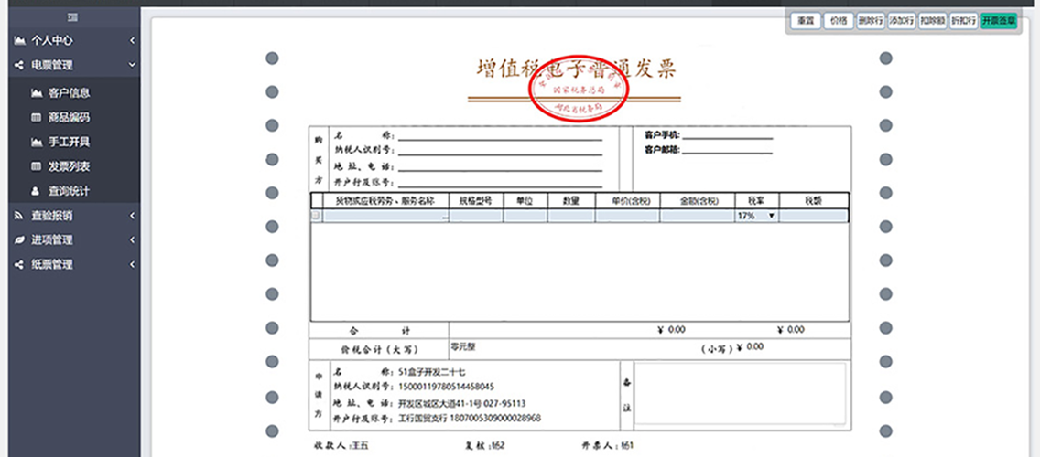Click the user icon beside 查询统计
This screenshot has width=1040, height=457.
(x=37, y=191)
